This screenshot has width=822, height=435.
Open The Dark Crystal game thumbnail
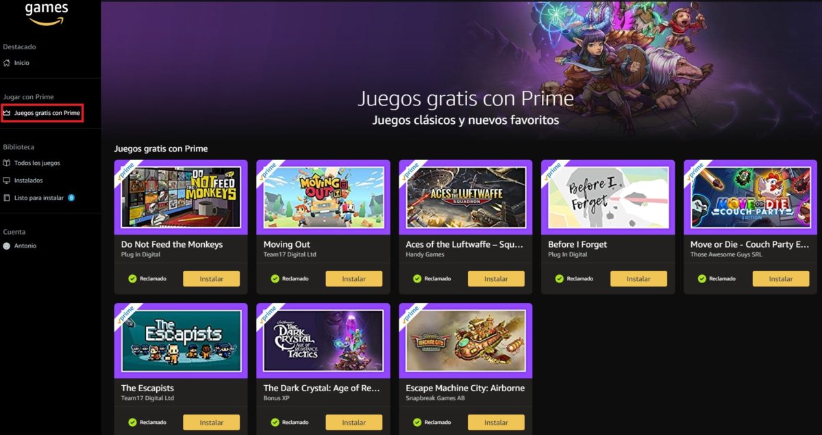323,340
